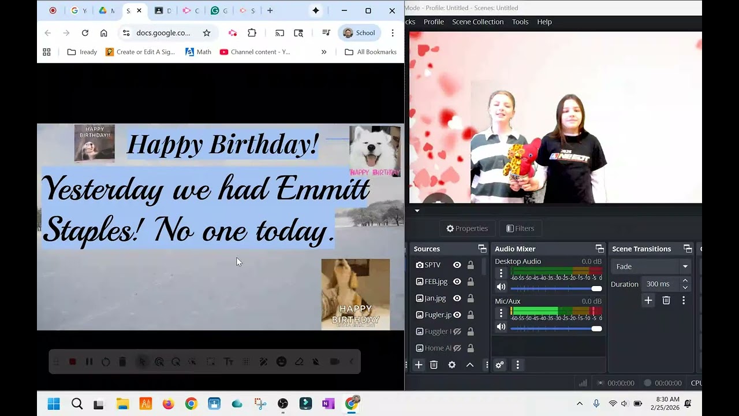
Task: Open the Fade transition dropdown
Action: (652, 266)
